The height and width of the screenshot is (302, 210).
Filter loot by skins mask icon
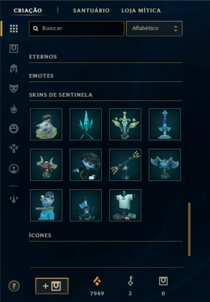[x=14, y=89]
